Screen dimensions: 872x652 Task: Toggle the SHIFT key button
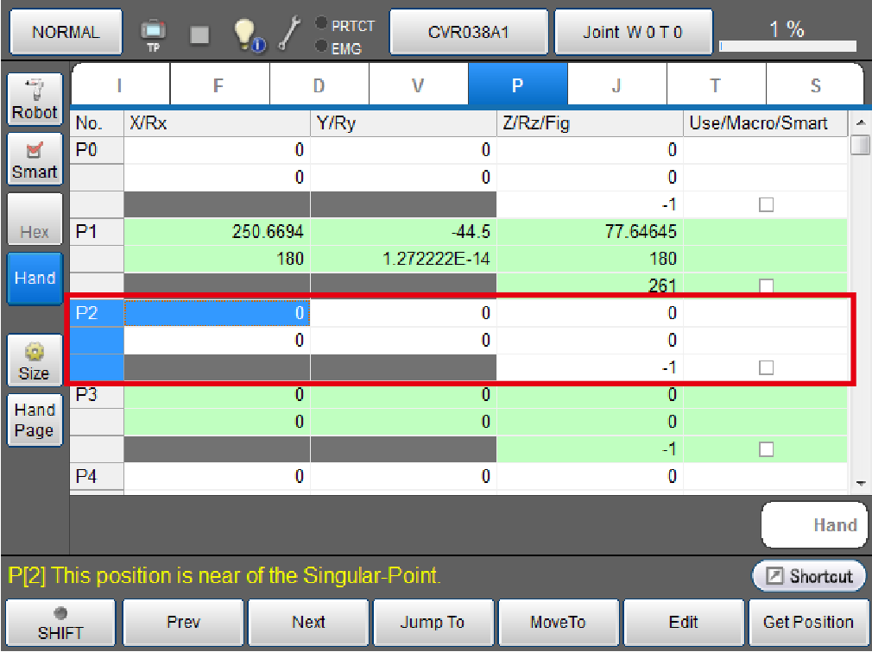pos(61,623)
